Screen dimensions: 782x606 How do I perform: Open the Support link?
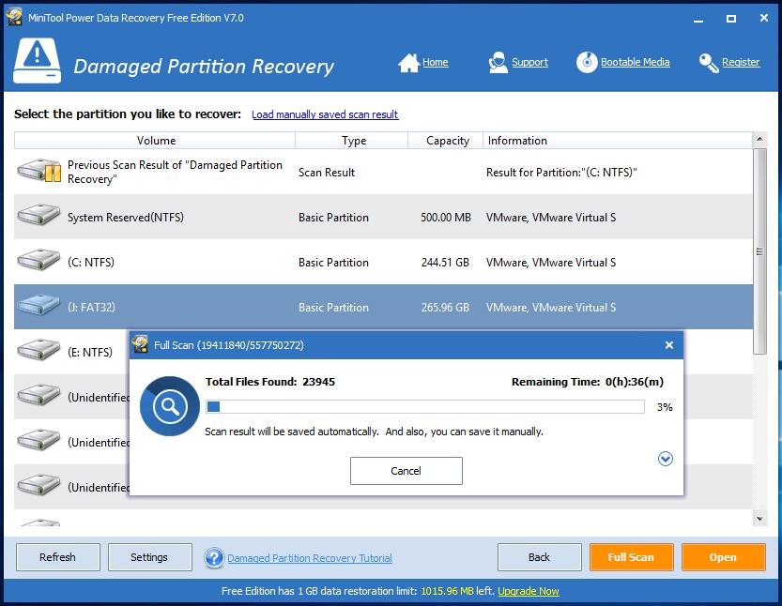pos(529,62)
